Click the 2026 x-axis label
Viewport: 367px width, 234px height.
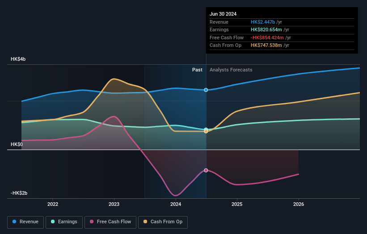click(x=299, y=205)
